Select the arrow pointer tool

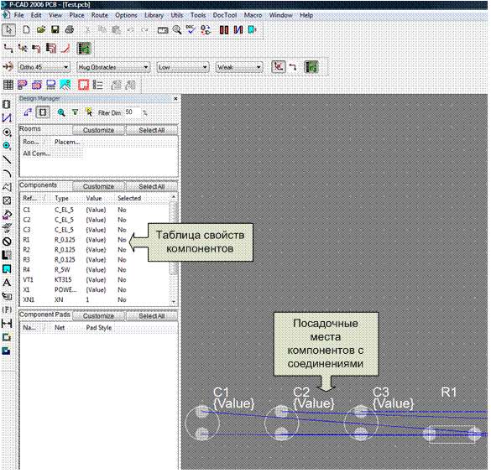[x=8, y=30]
